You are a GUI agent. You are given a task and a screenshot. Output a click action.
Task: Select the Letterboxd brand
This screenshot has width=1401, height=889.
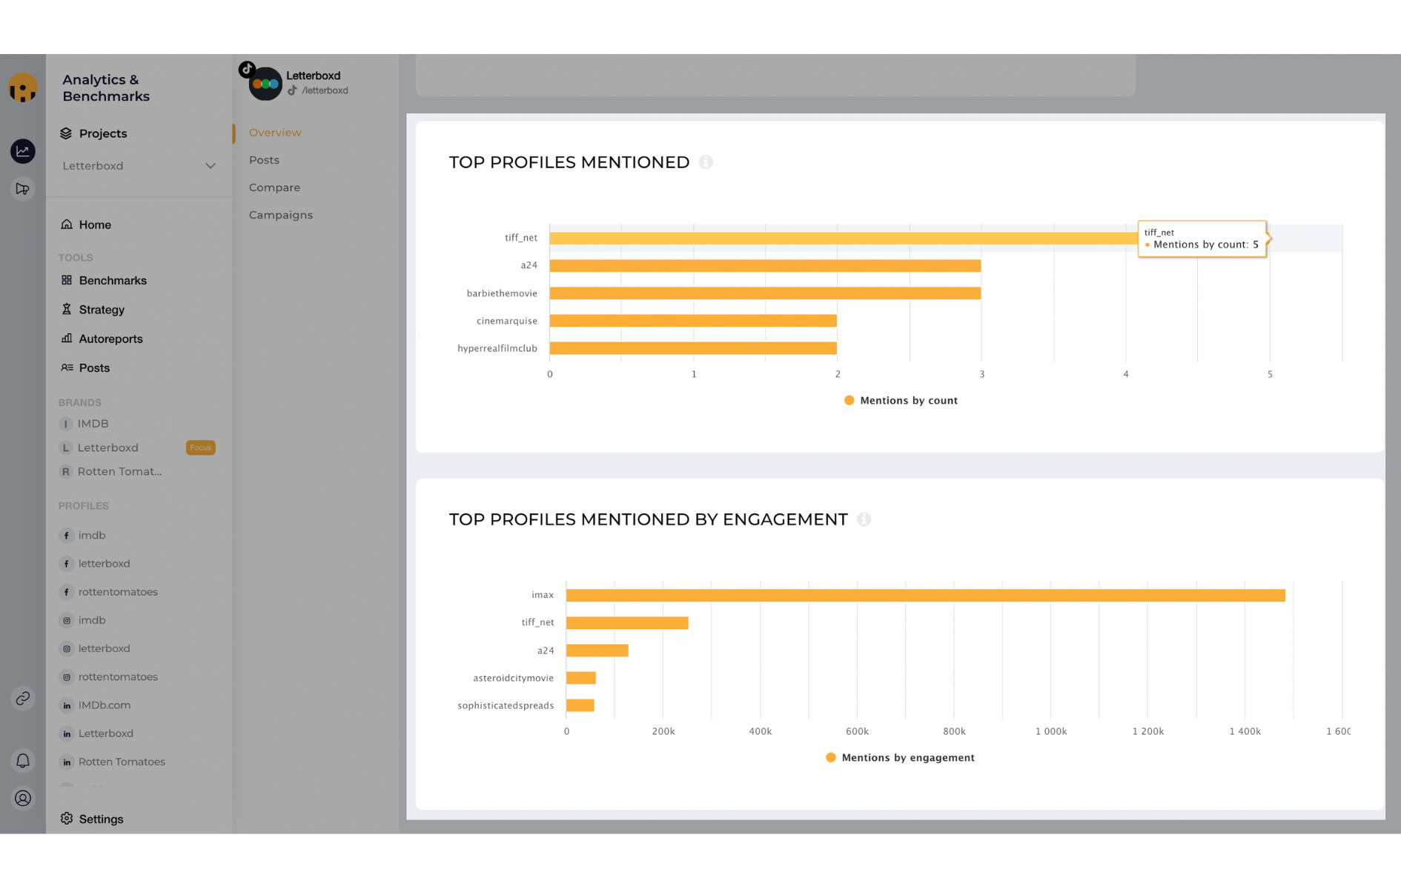click(x=99, y=447)
